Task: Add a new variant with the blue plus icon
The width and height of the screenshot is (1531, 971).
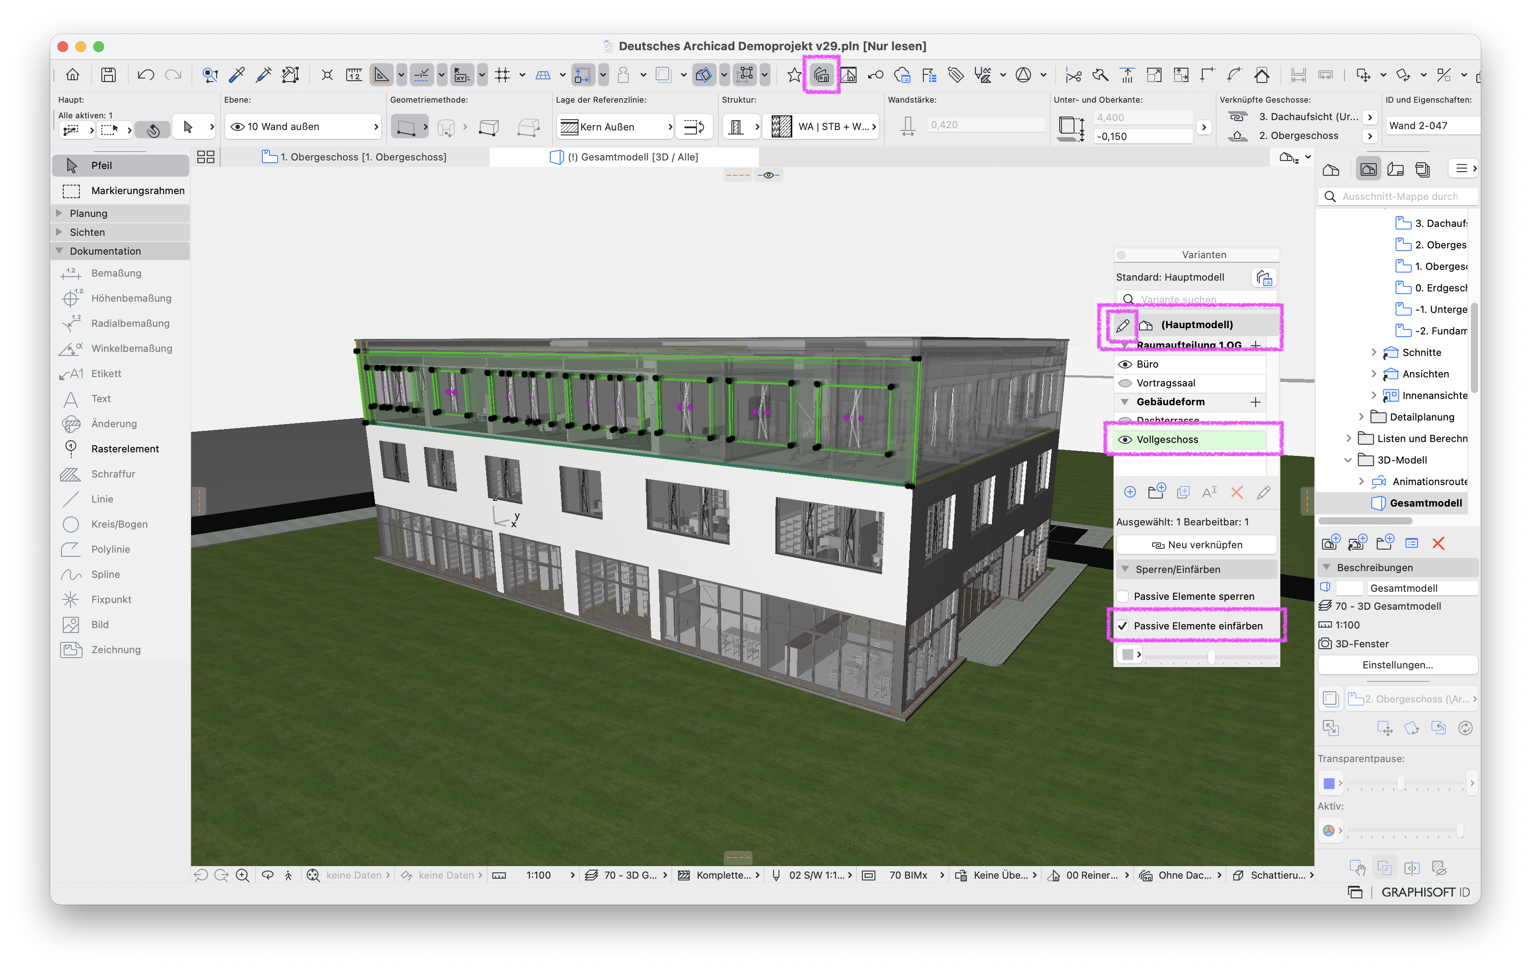Action: [1130, 492]
